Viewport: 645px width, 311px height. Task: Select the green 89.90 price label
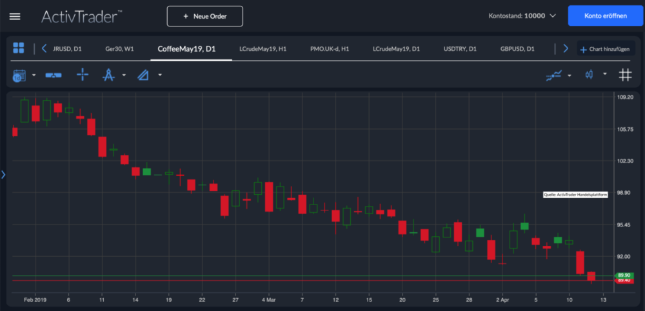coord(624,276)
